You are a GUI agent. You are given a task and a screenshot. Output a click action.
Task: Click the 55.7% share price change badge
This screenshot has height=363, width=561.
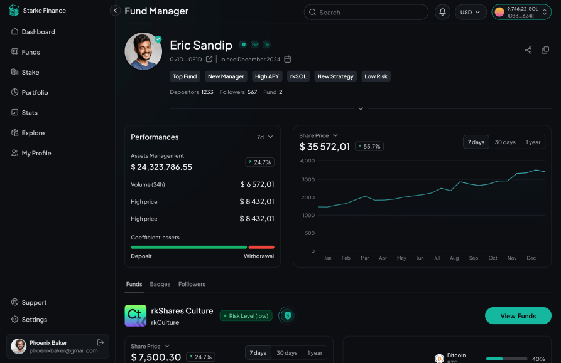tap(369, 146)
